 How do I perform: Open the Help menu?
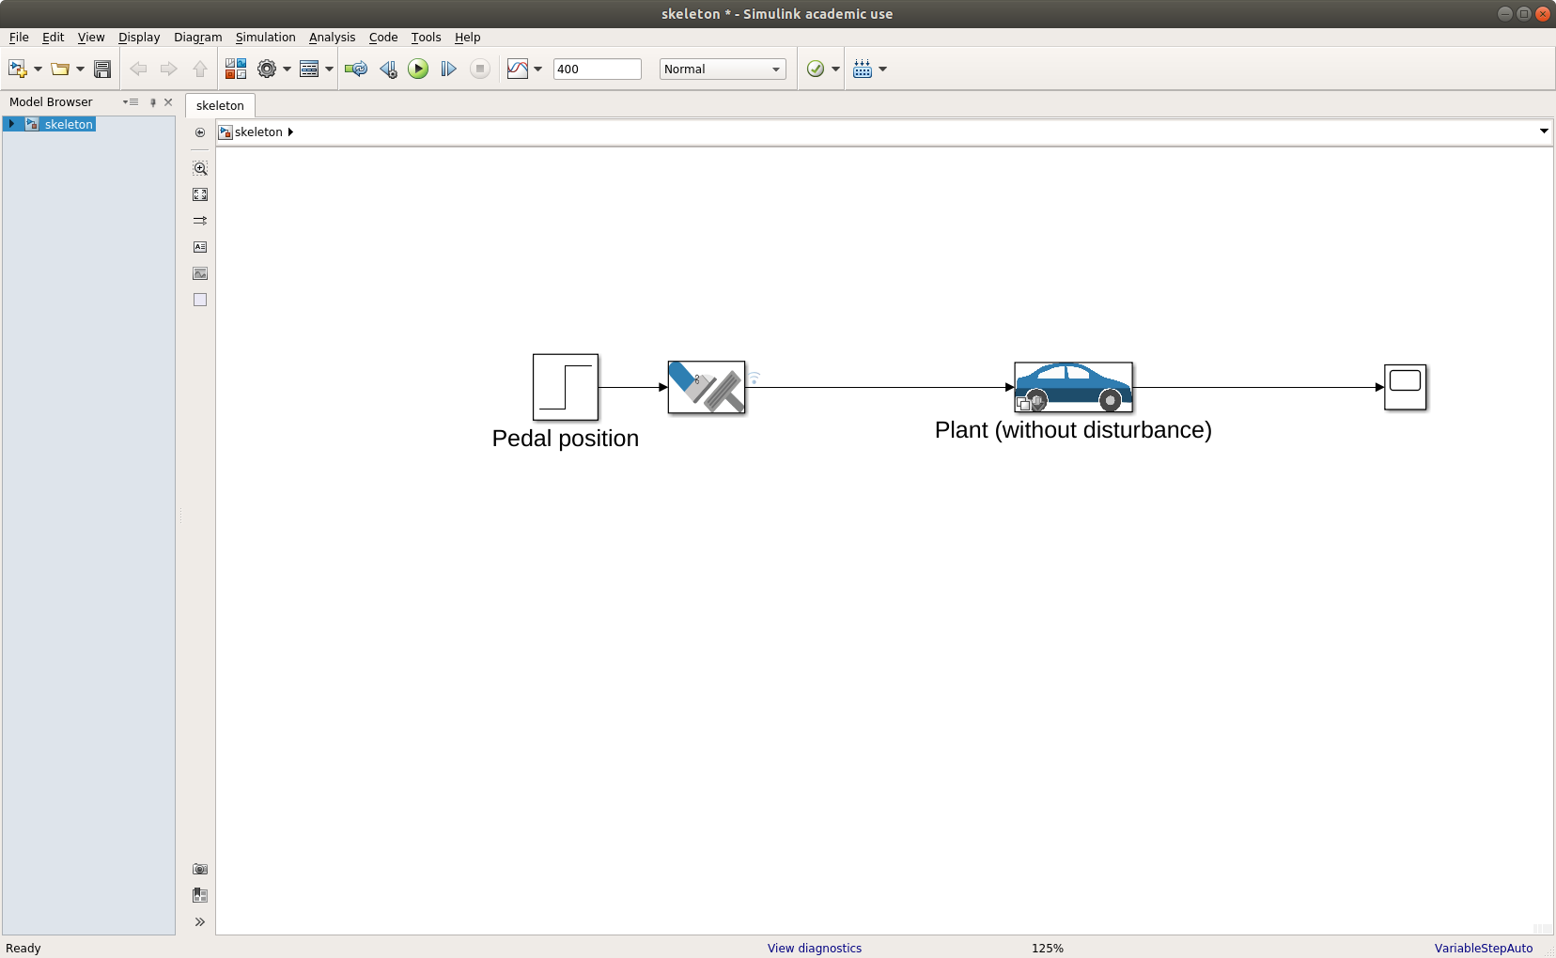[x=467, y=38]
